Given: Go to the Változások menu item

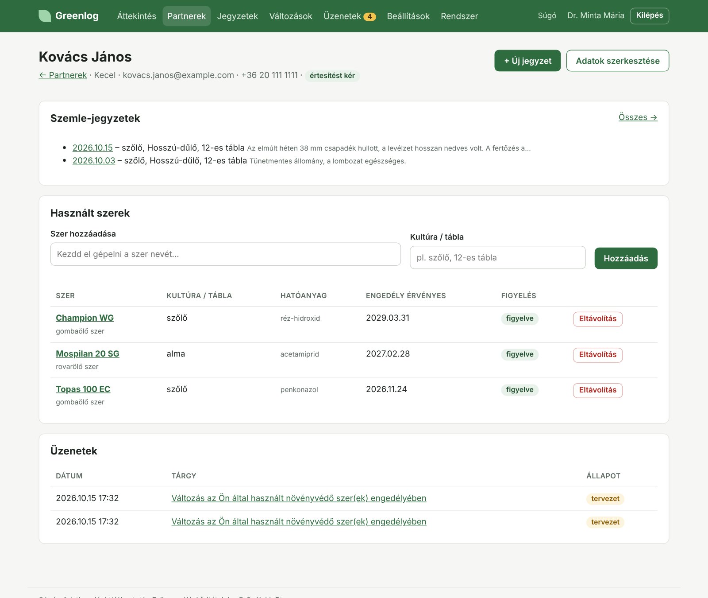Looking at the screenshot, I should tap(291, 16).
